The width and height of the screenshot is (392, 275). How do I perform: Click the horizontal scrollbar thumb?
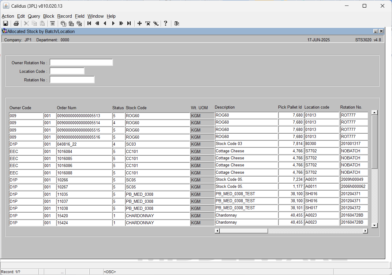[x=244, y=231]
